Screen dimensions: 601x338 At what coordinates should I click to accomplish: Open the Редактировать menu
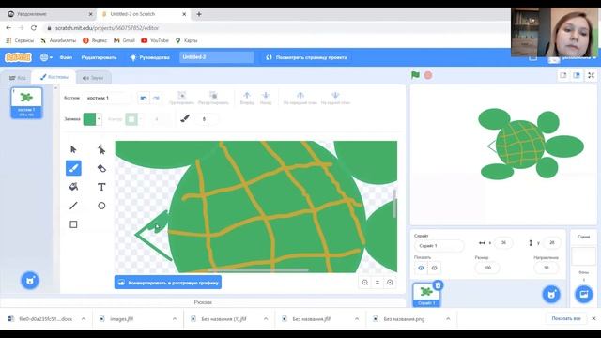[99, 57]
